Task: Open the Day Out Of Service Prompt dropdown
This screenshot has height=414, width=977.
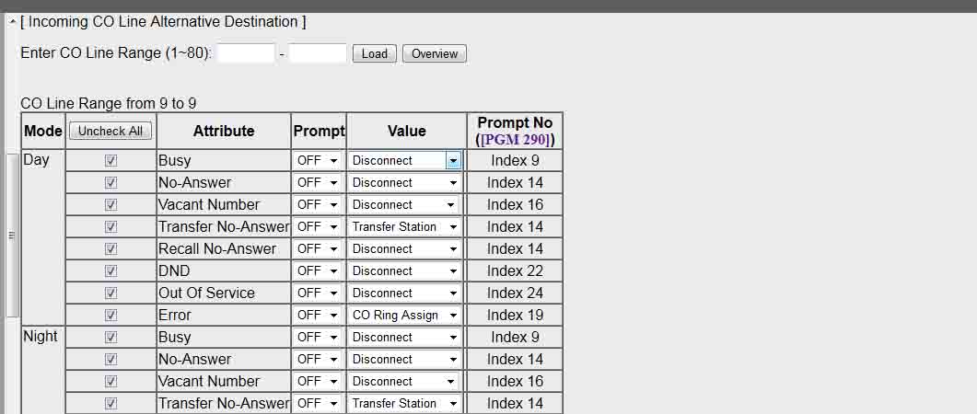Action: (318, 293)
